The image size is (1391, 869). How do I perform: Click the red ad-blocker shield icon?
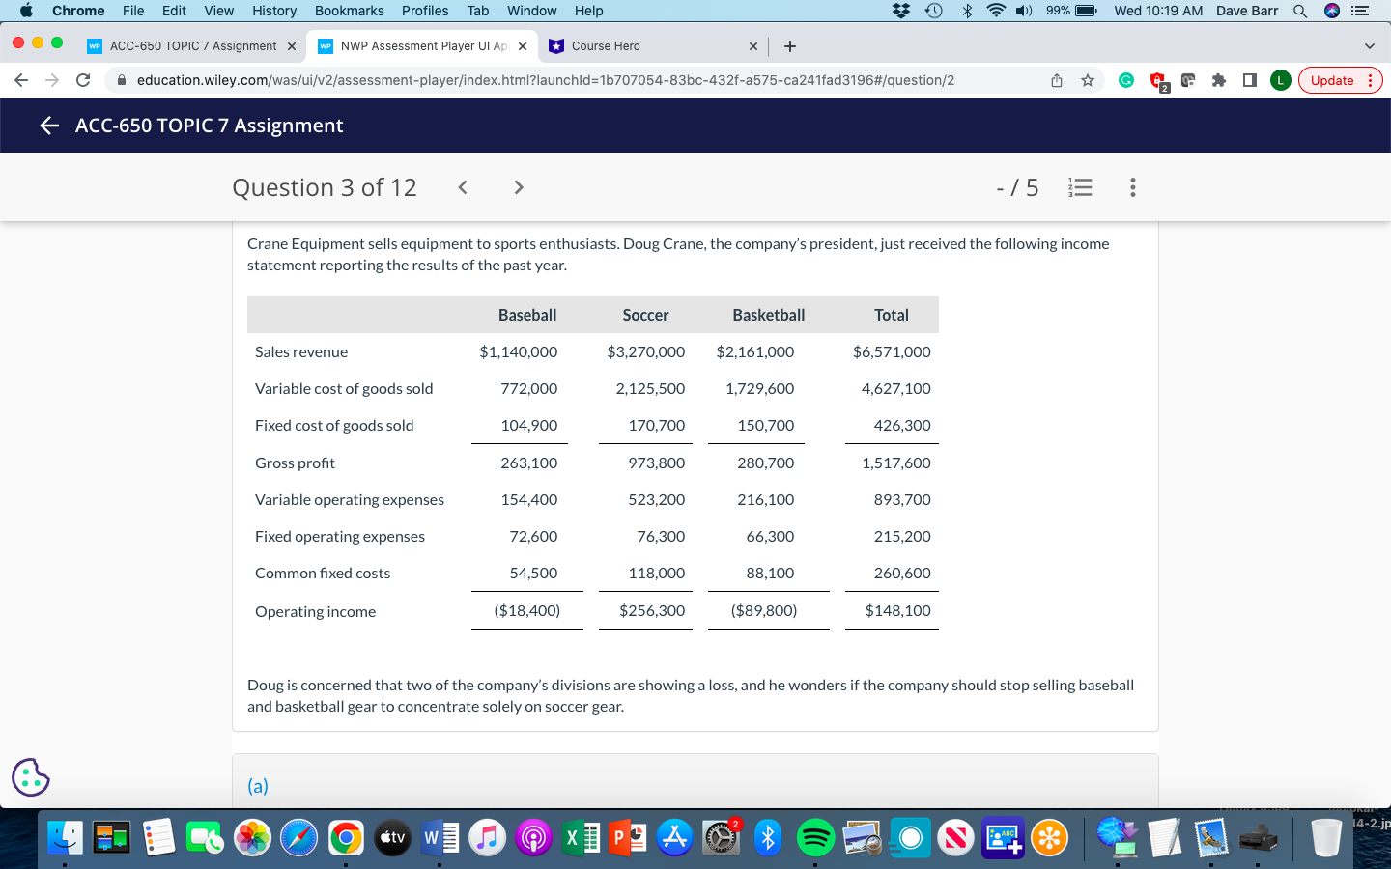coord(1156,80)
